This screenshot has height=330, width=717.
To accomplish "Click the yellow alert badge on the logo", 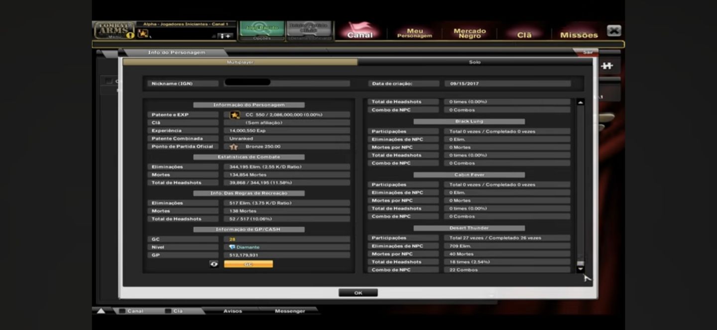I will pyautogui.click(x=130, y=35).
